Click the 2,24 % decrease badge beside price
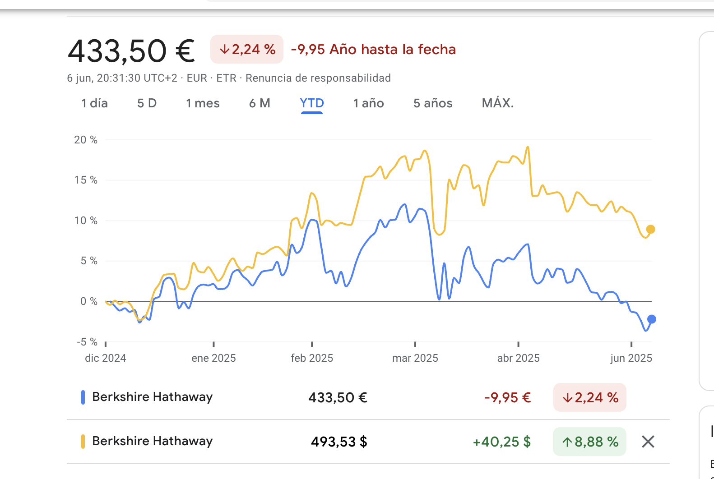 [x=247, y=49]
